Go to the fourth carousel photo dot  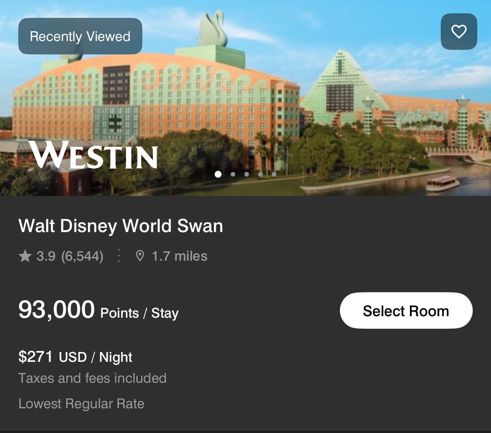260,174
